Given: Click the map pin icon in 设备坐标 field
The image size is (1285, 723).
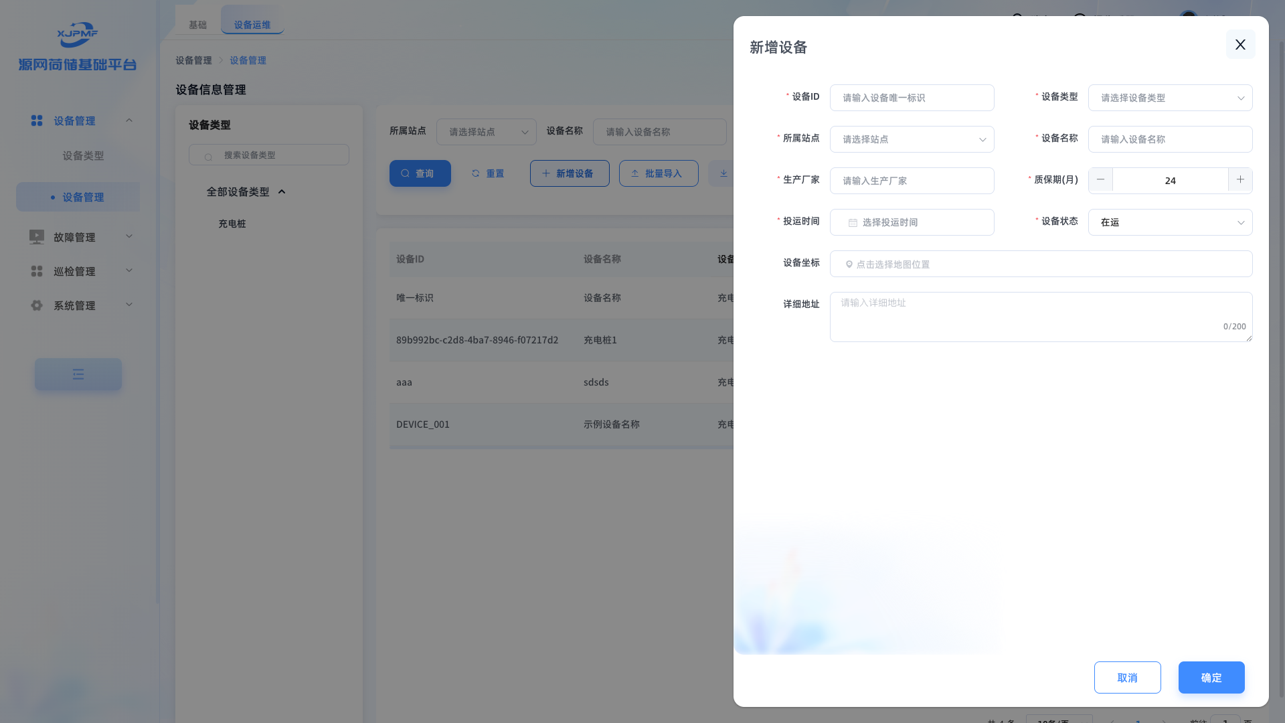Looking at the screenshot, I should point(849,264).
